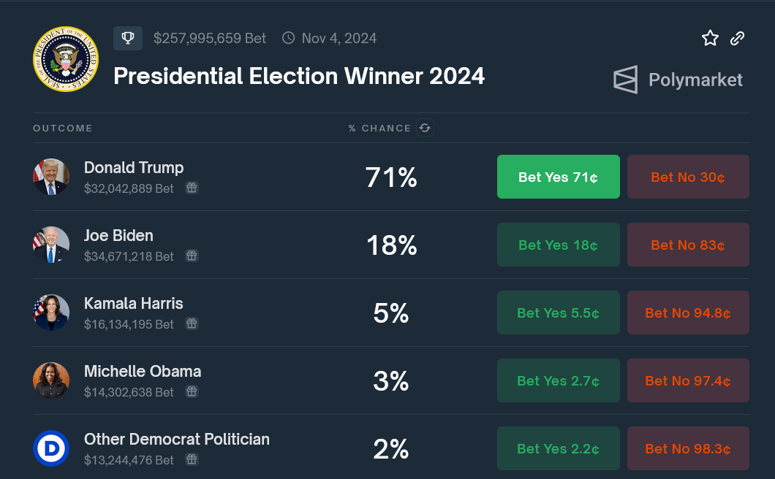Click the trophy icon near the bet total

coord(128,38)
